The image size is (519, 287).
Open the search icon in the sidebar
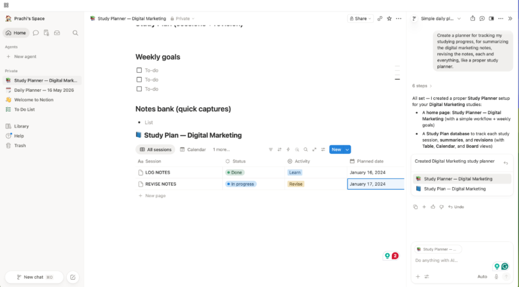[x=75, y=32]
